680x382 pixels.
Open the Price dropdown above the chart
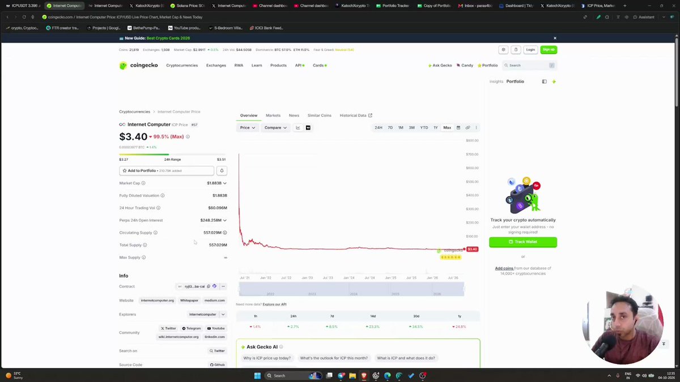(x=248, y=127)
